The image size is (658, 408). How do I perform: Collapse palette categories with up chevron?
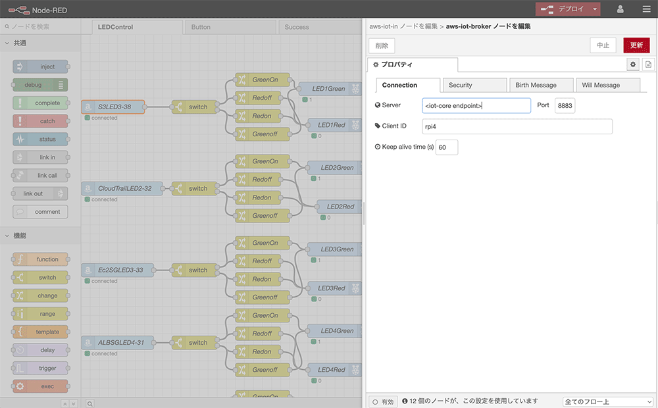pos(64,403)
